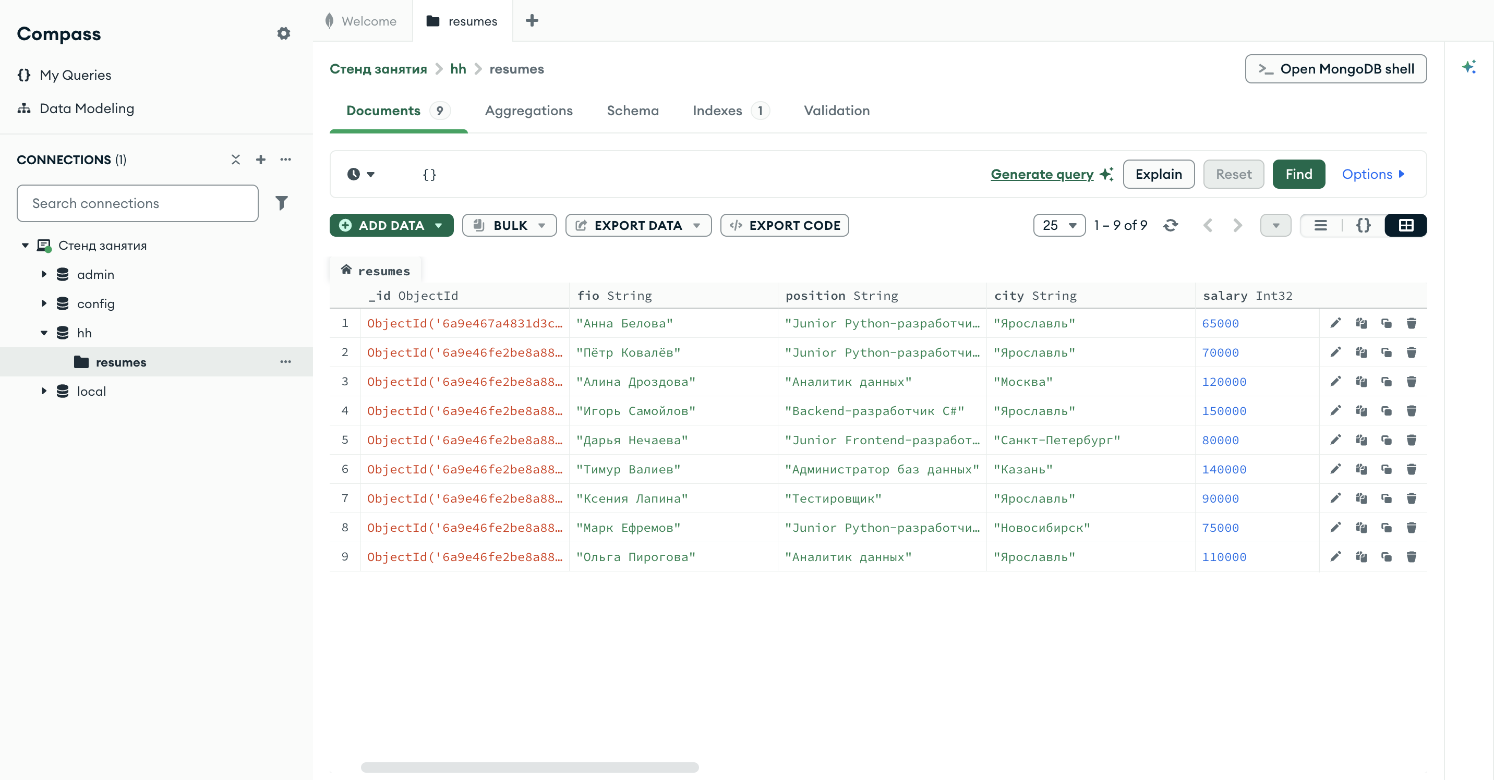This screenshot has height=780, width=1494.
Task: Add a new connection with plus icon
Action: tap(261, 160)
